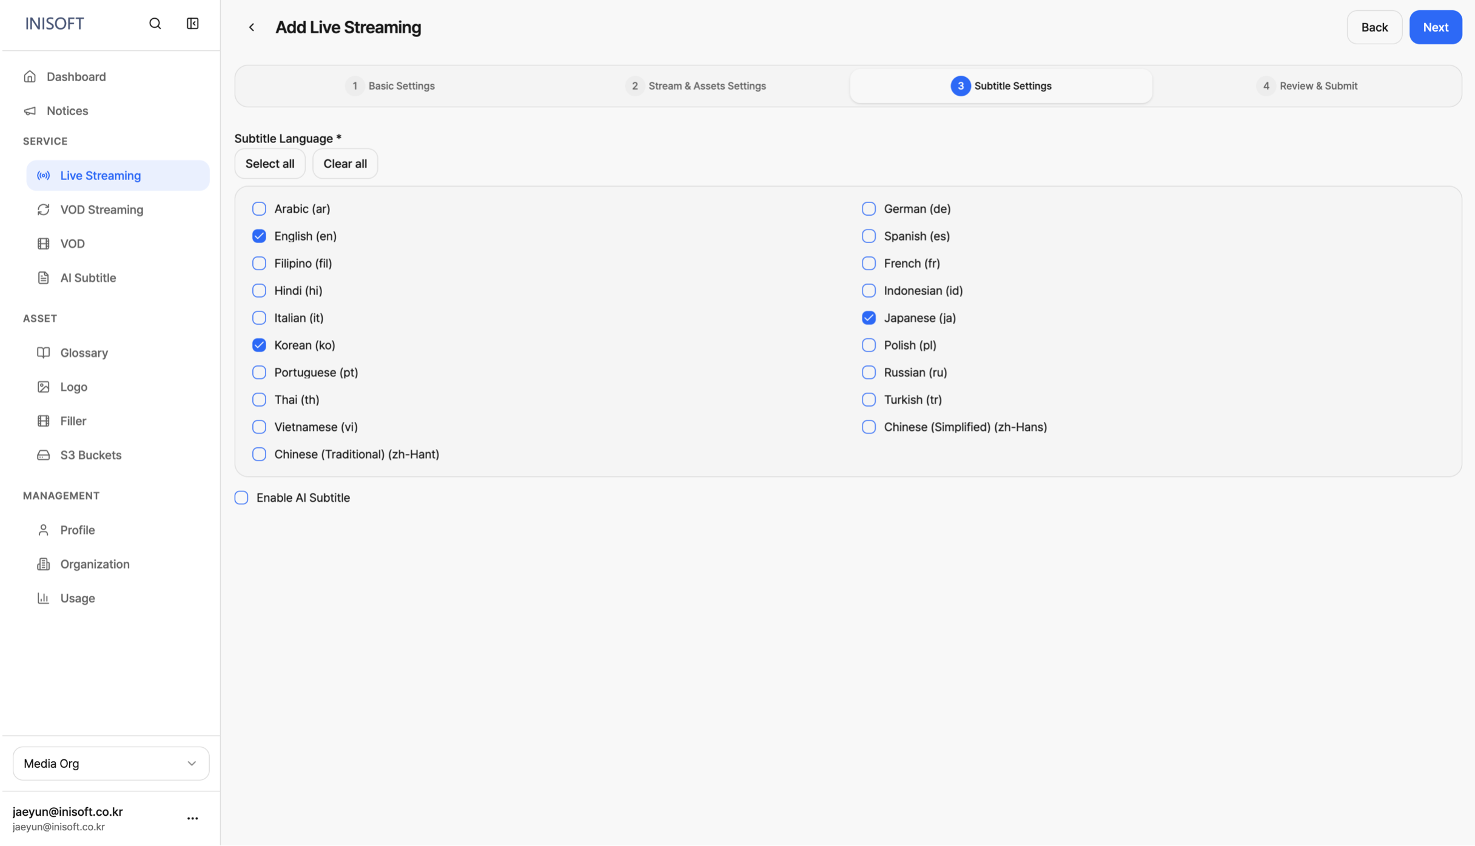Click the Profile person icon

(x=43, y=530)
